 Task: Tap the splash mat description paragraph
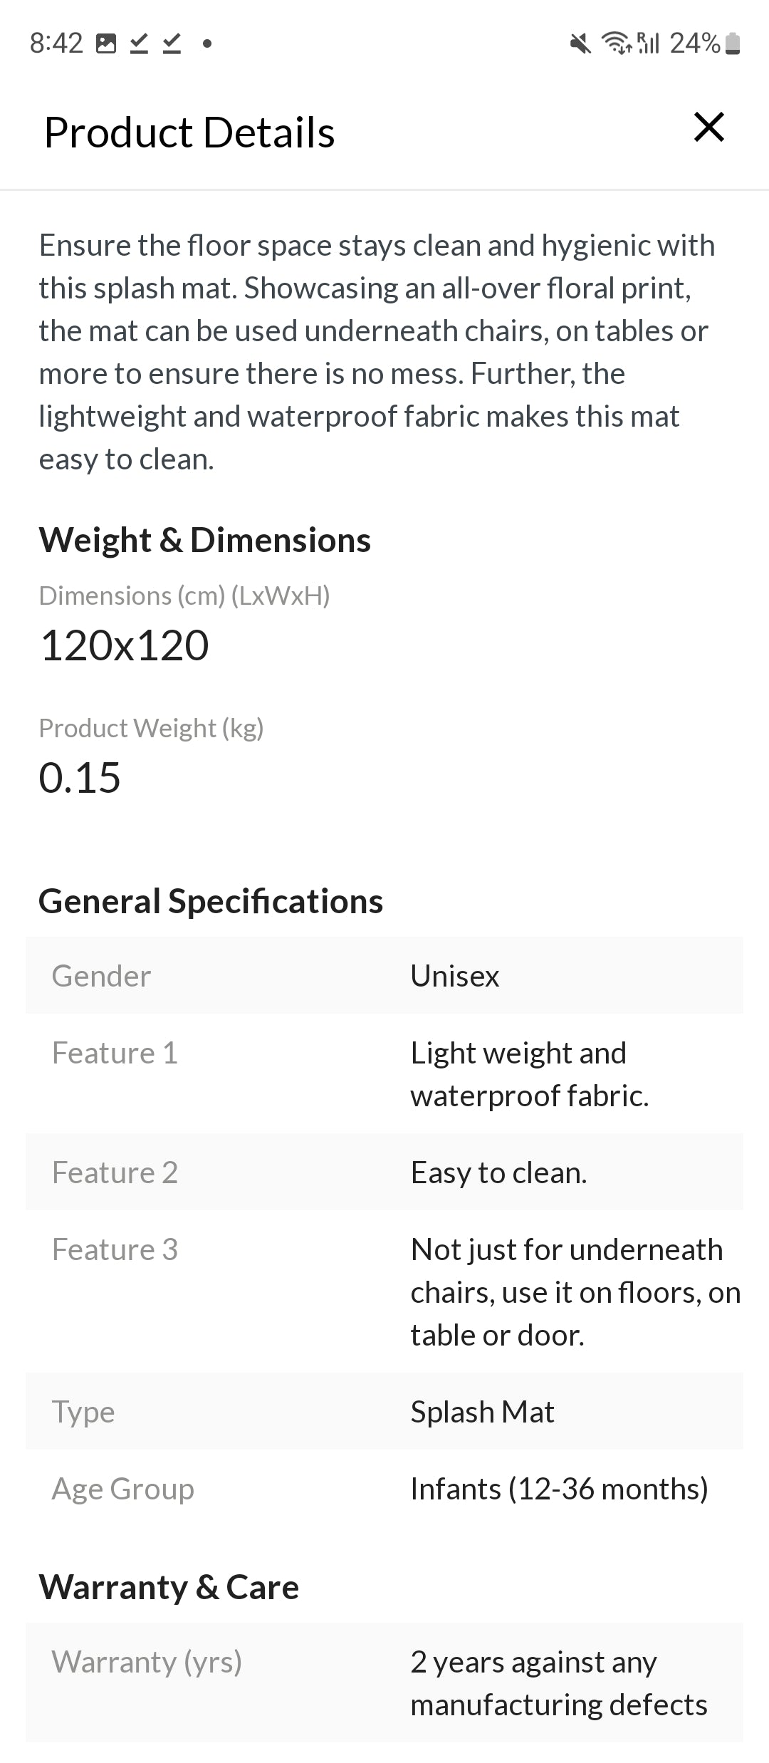tap(377, 352)
